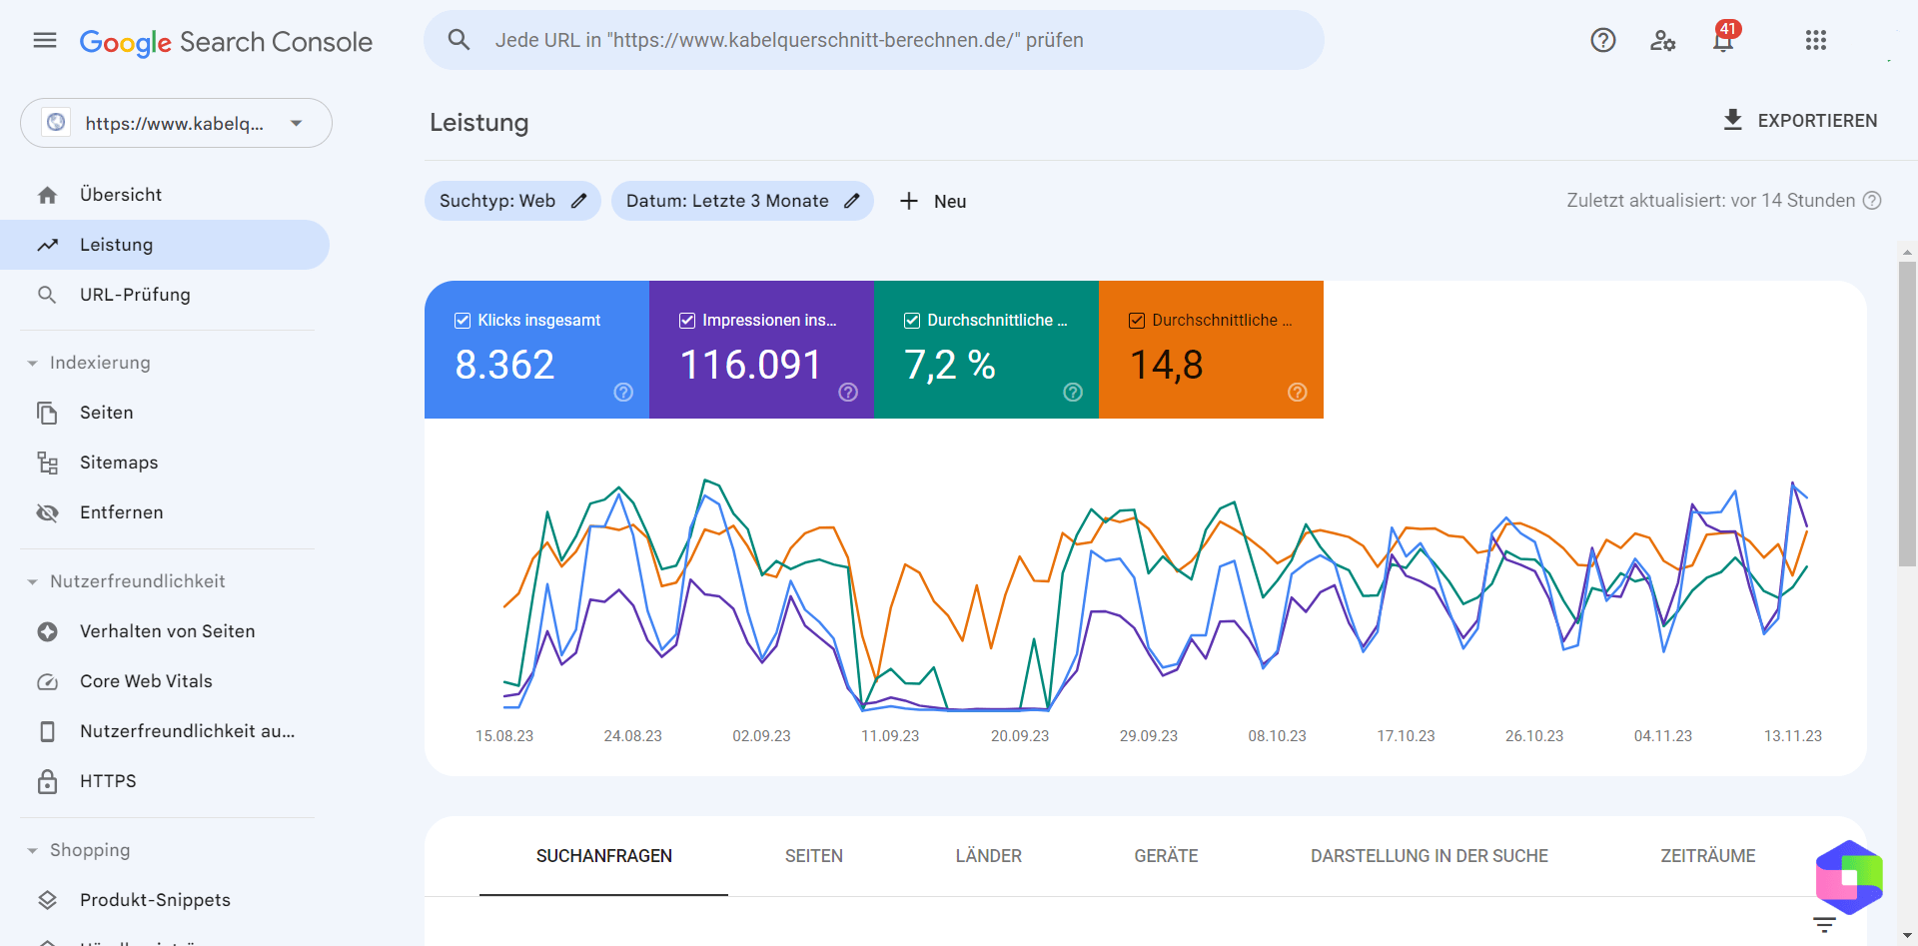The height and width of the screenshot is (946, 1918).
Task: Open the property selector dropdown
Action: [176, 123]
